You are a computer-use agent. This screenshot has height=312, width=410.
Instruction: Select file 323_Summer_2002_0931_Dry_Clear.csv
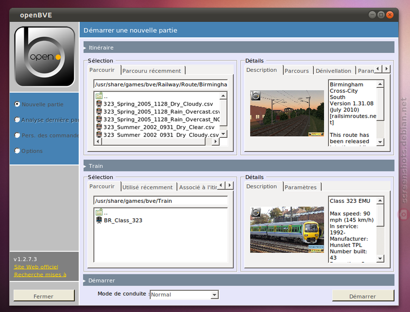point(159,127)
